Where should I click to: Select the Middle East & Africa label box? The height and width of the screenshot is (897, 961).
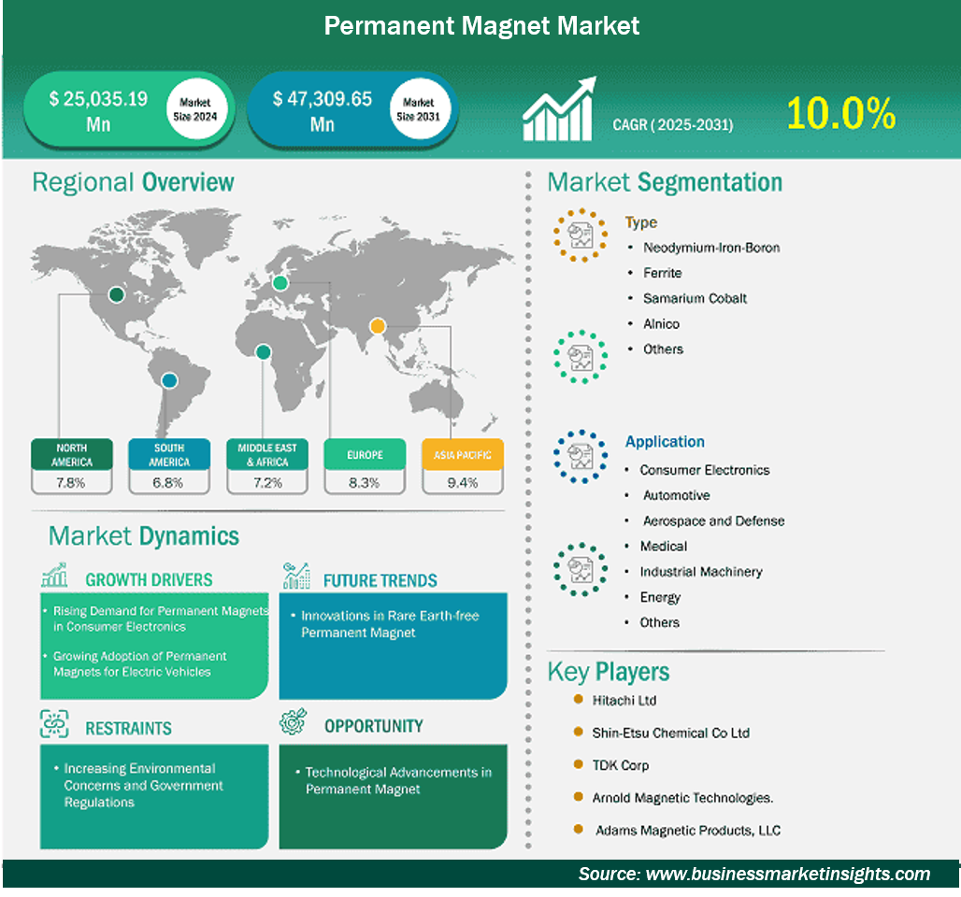point(266,454)
